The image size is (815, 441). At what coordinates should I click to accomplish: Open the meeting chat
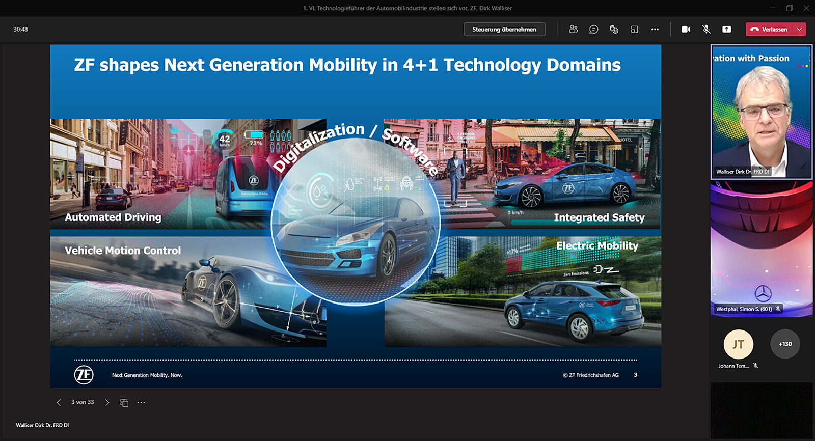click(593, 30)
